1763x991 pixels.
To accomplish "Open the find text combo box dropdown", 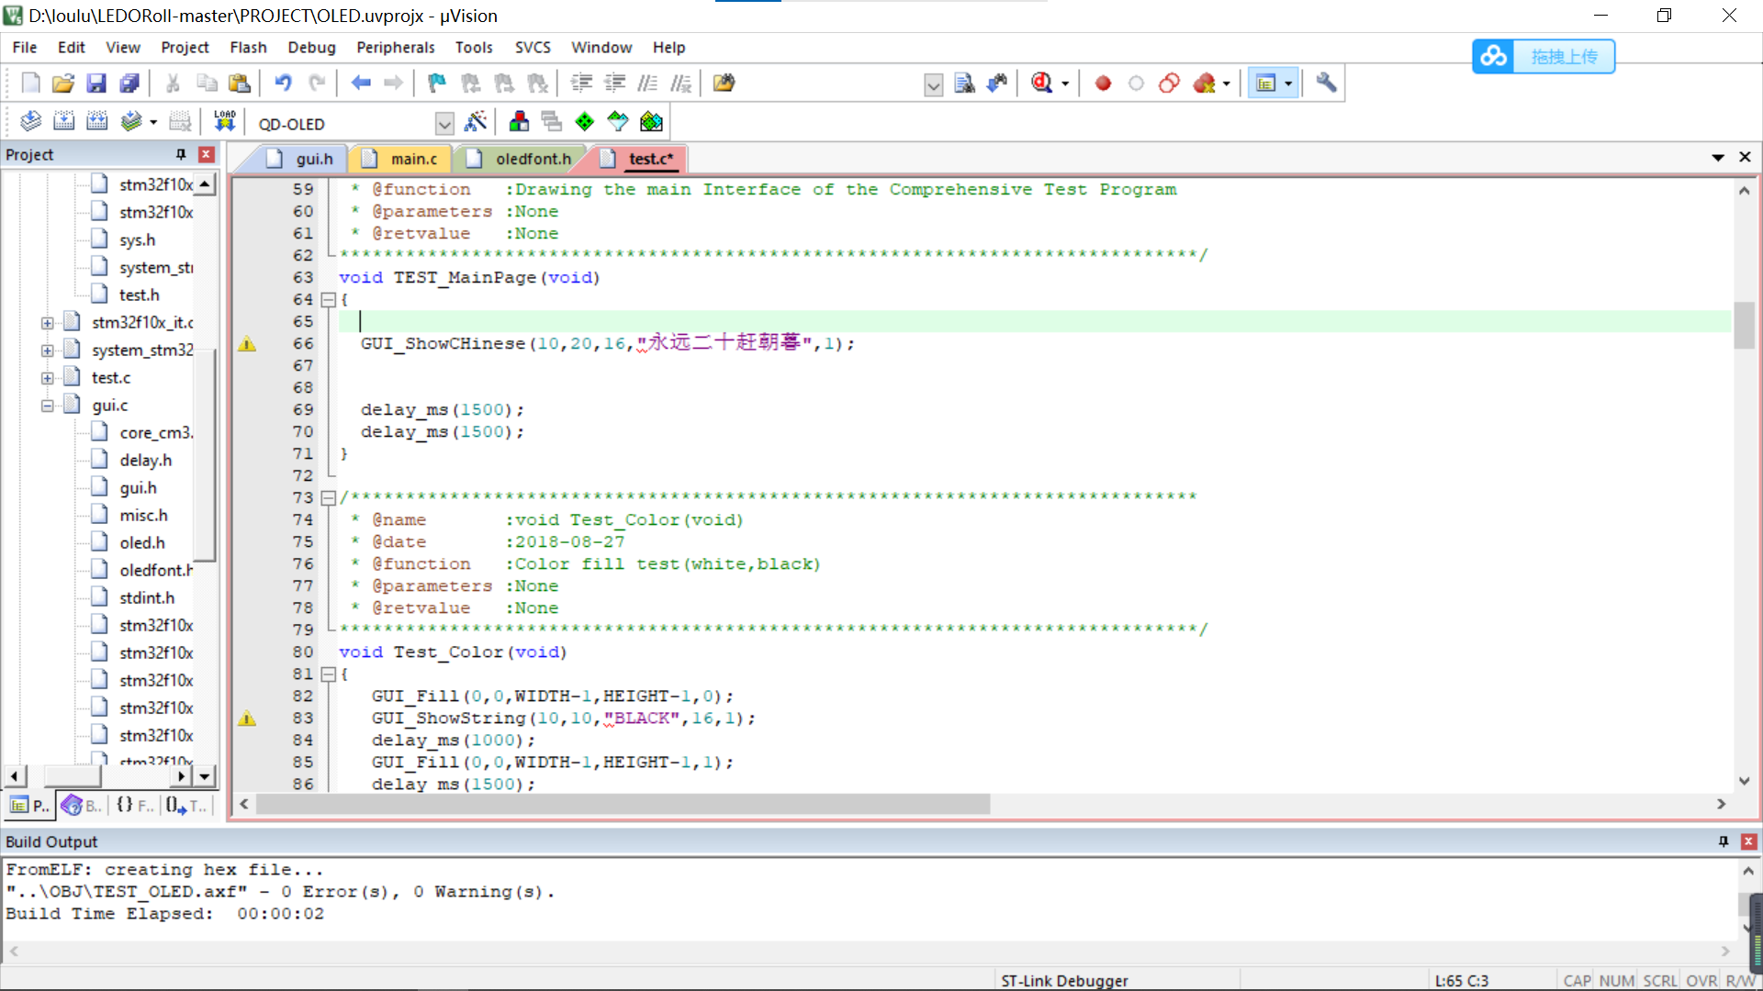I will coord(934,85).
